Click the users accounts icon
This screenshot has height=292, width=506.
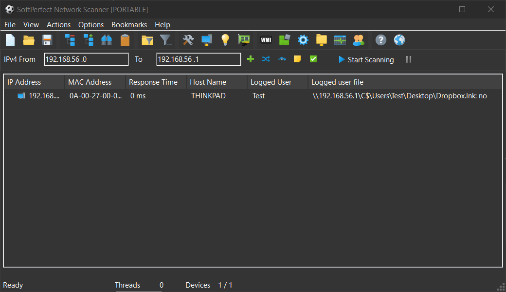359,40
